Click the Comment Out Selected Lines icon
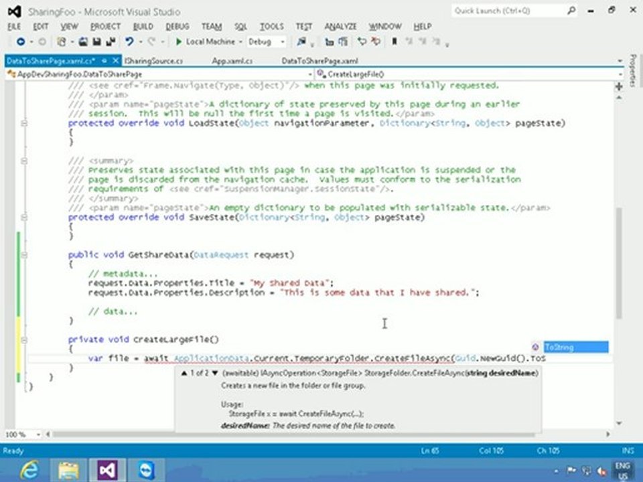This screenshot has height=482, width=643. [330, 42]
